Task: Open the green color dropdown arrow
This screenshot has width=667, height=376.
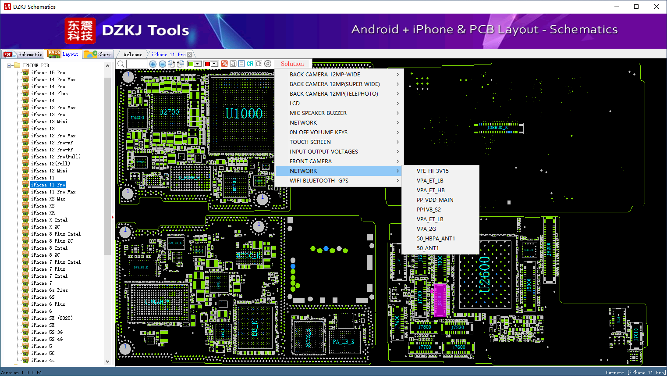Action: [x=198, y=64]
